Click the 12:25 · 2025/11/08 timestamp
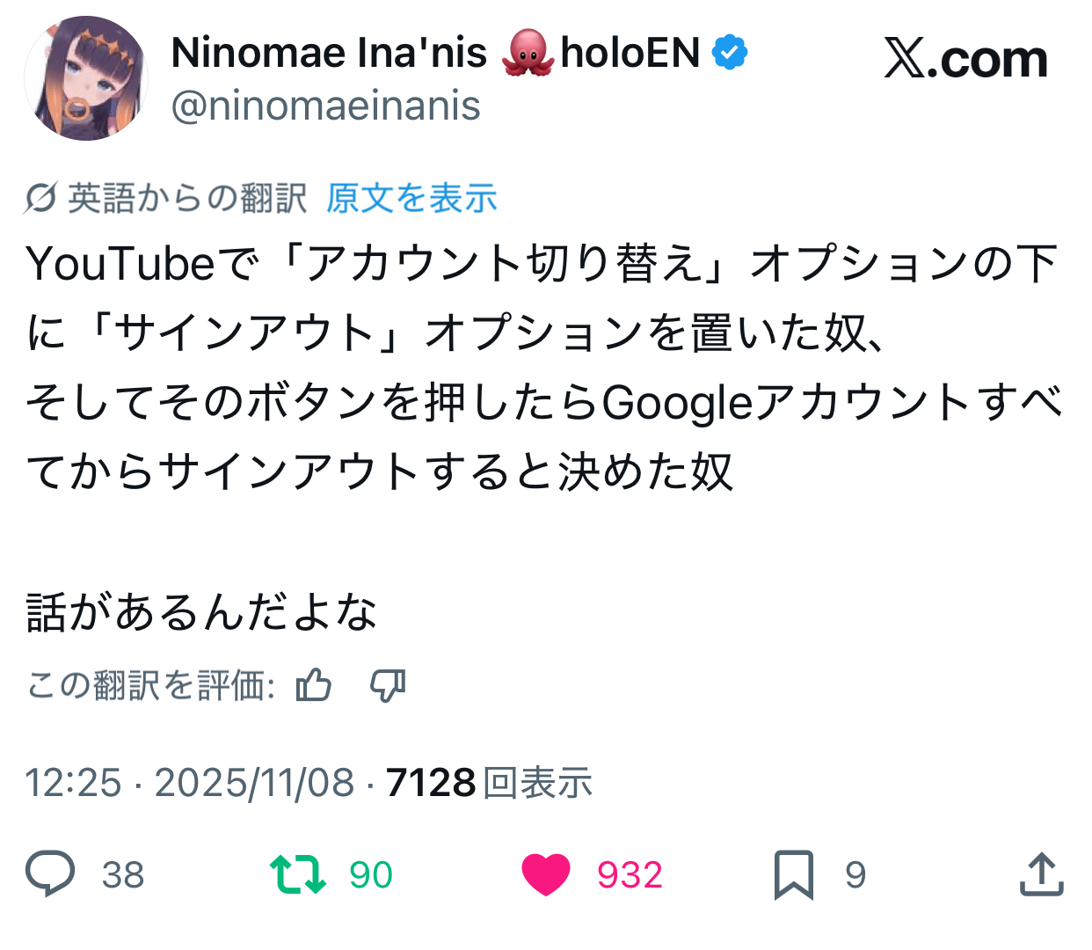 [189, 782]
